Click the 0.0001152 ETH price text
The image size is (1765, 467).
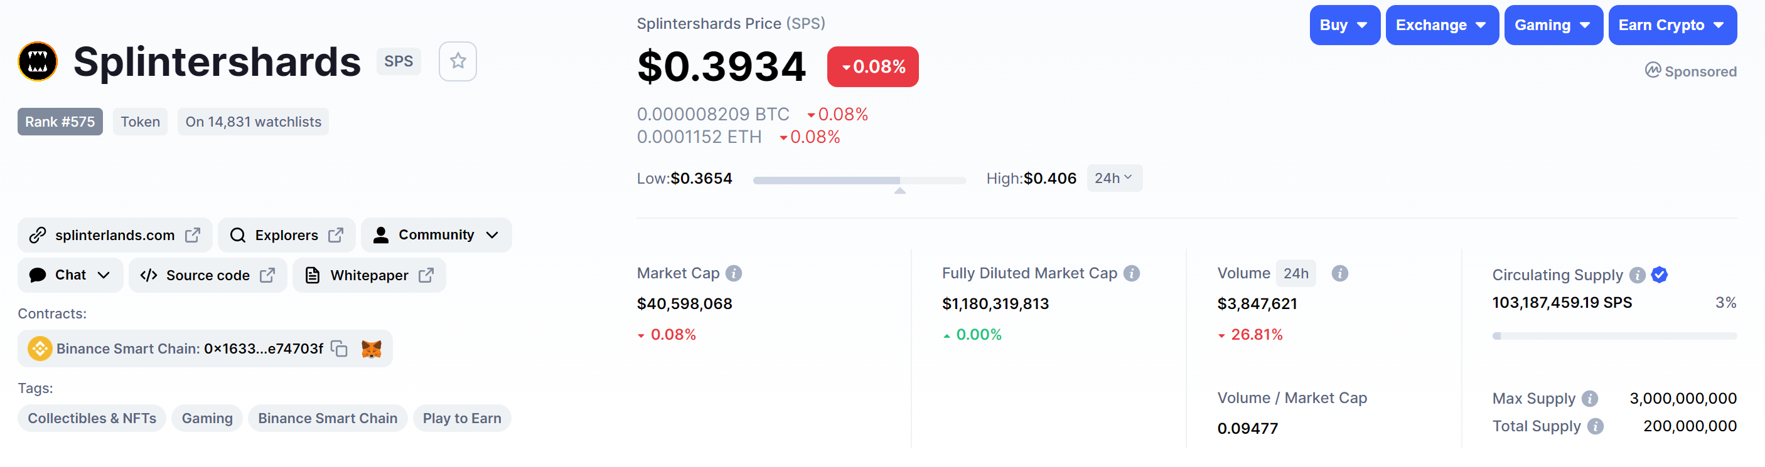[x=699, y=137]
